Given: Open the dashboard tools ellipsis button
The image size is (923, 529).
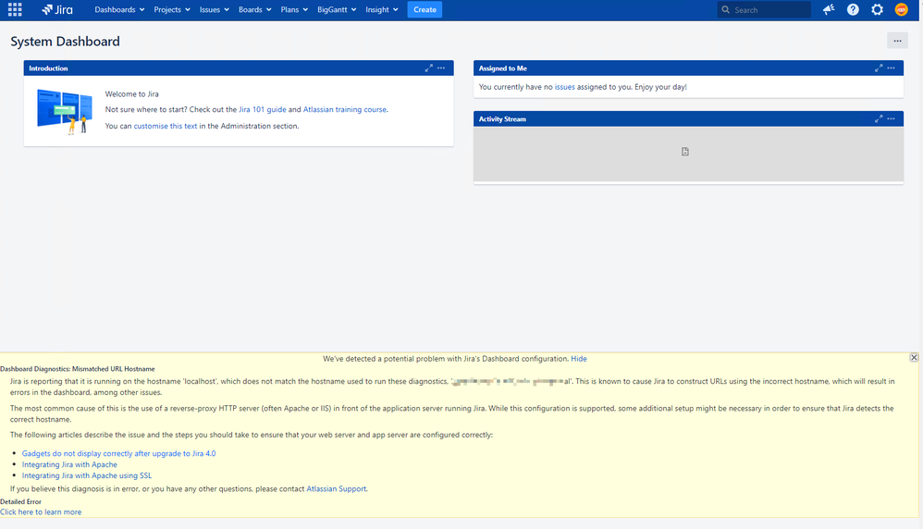Looking at the screenshot, I should (x=897, y=41).
